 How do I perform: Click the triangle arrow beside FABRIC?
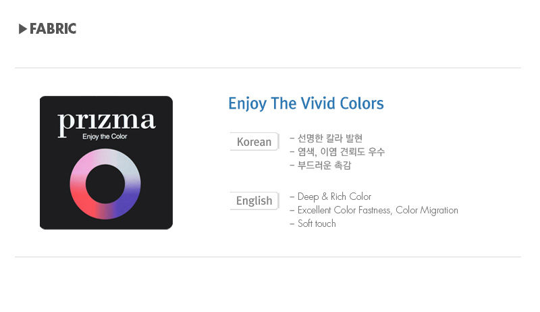(23, 29)
